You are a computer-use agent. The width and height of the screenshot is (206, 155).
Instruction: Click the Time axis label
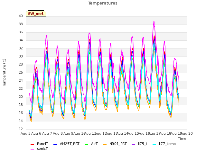[x=182, y=139]
